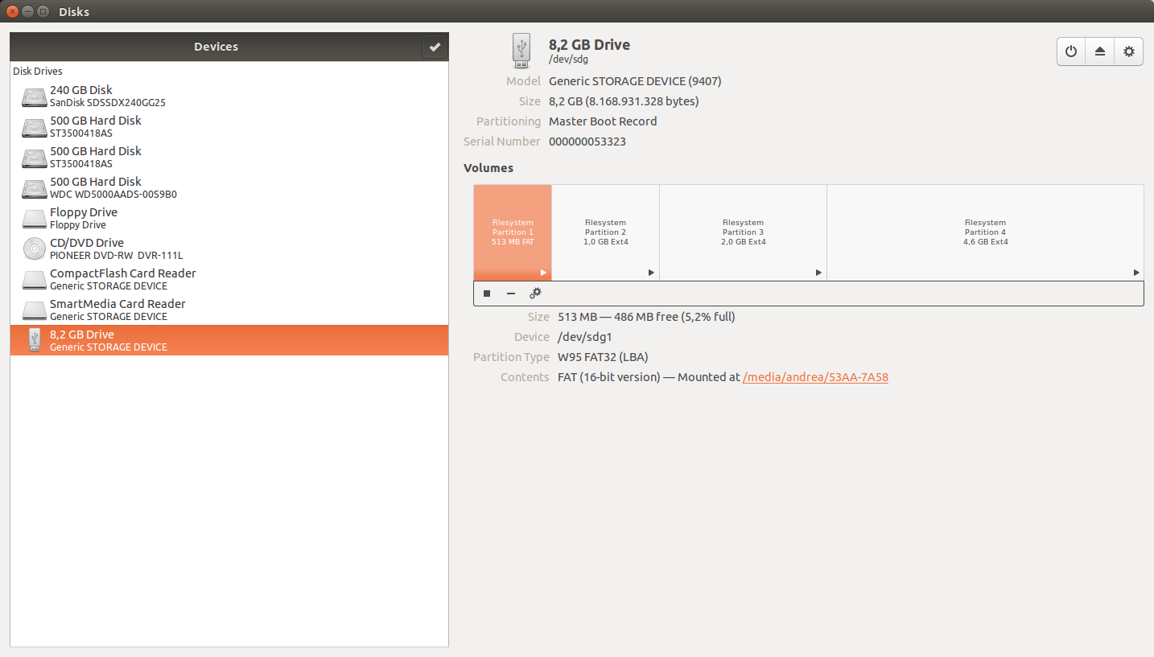Click the 240 GB Disk drive icon
This screenshot has height=657, width=1154.
(x=35, y=96)
